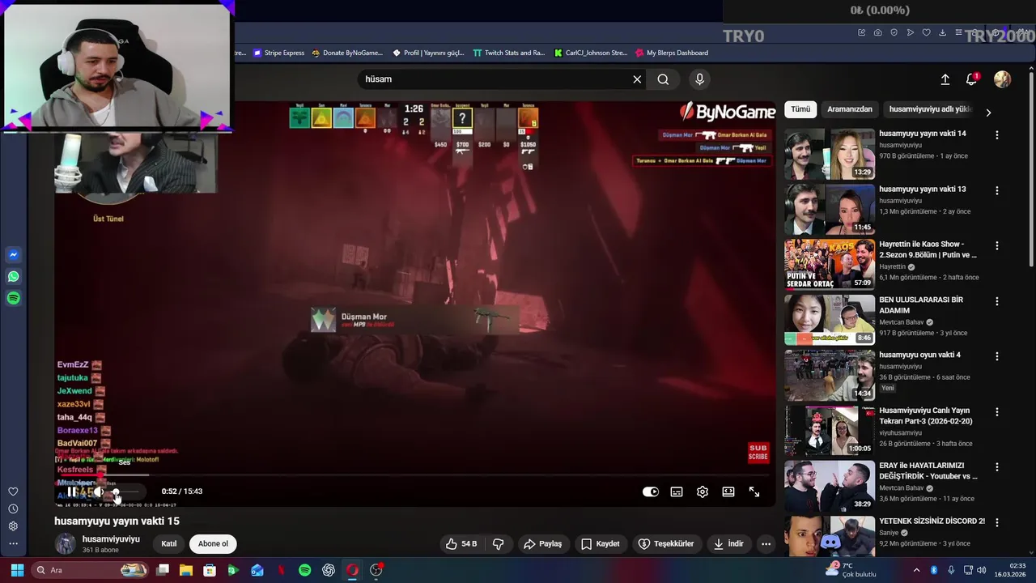Open Spotify from the Windows taskbar
Viewport: 1036px width, 583px height.
click(304, 570)
